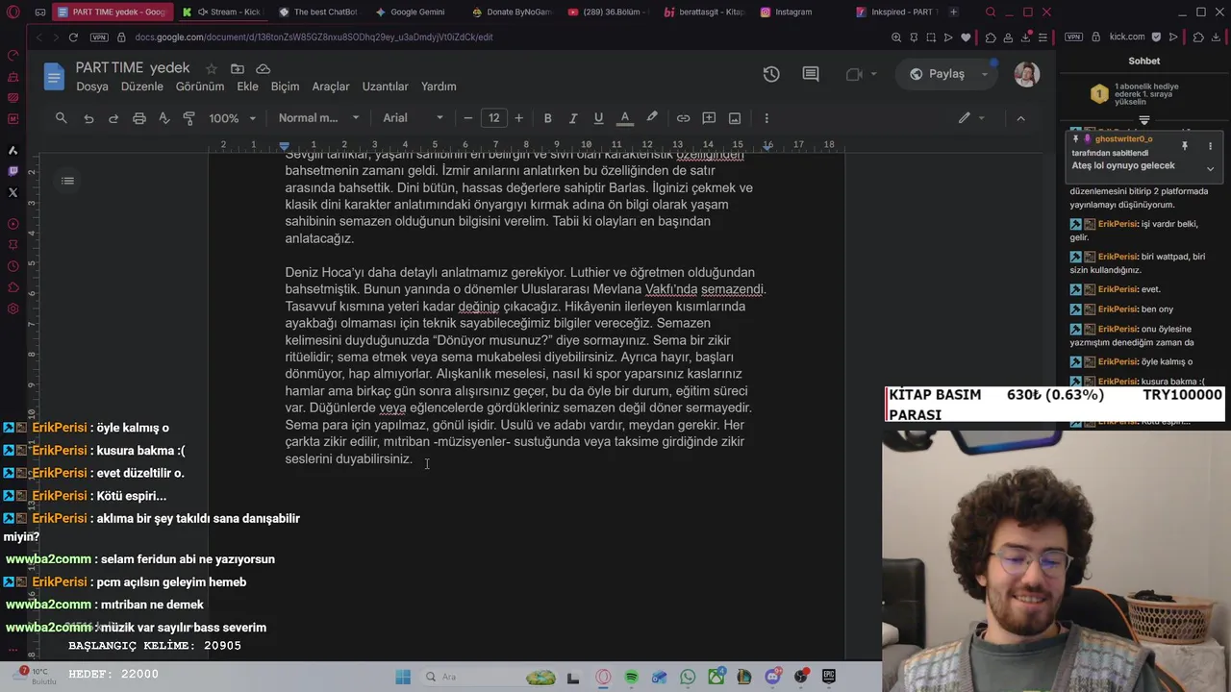1231x692 pixels.
Task: Redo the last action
Action: 113,118
